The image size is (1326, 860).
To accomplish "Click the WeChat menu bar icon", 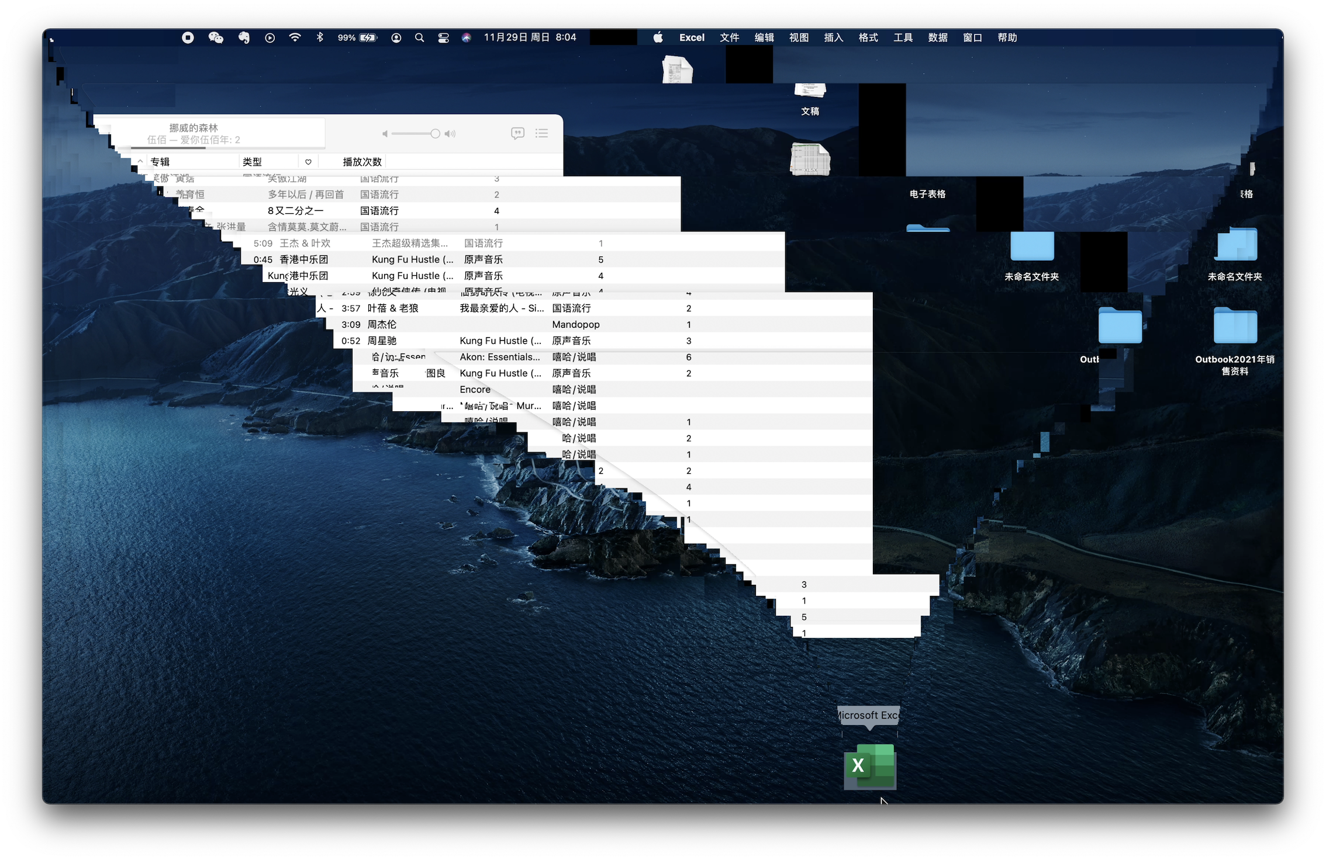I will pos(216,37).
